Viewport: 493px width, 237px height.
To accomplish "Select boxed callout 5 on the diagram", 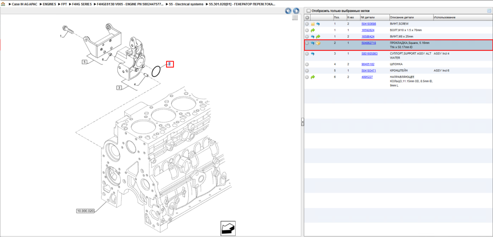I will [84, 62].
